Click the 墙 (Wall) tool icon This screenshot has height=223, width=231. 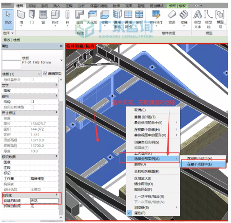tap(21, 14)
